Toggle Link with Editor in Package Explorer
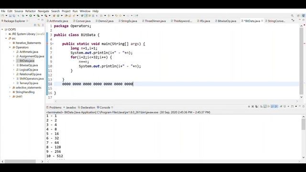The height and width of the screenshot is (172, 306). point(39,25)
